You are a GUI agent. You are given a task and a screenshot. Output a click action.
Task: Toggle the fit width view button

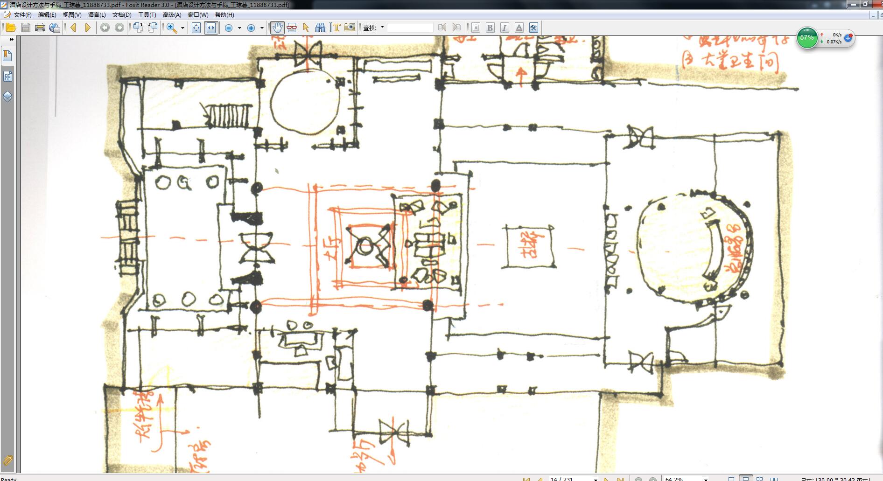[211, 28]
